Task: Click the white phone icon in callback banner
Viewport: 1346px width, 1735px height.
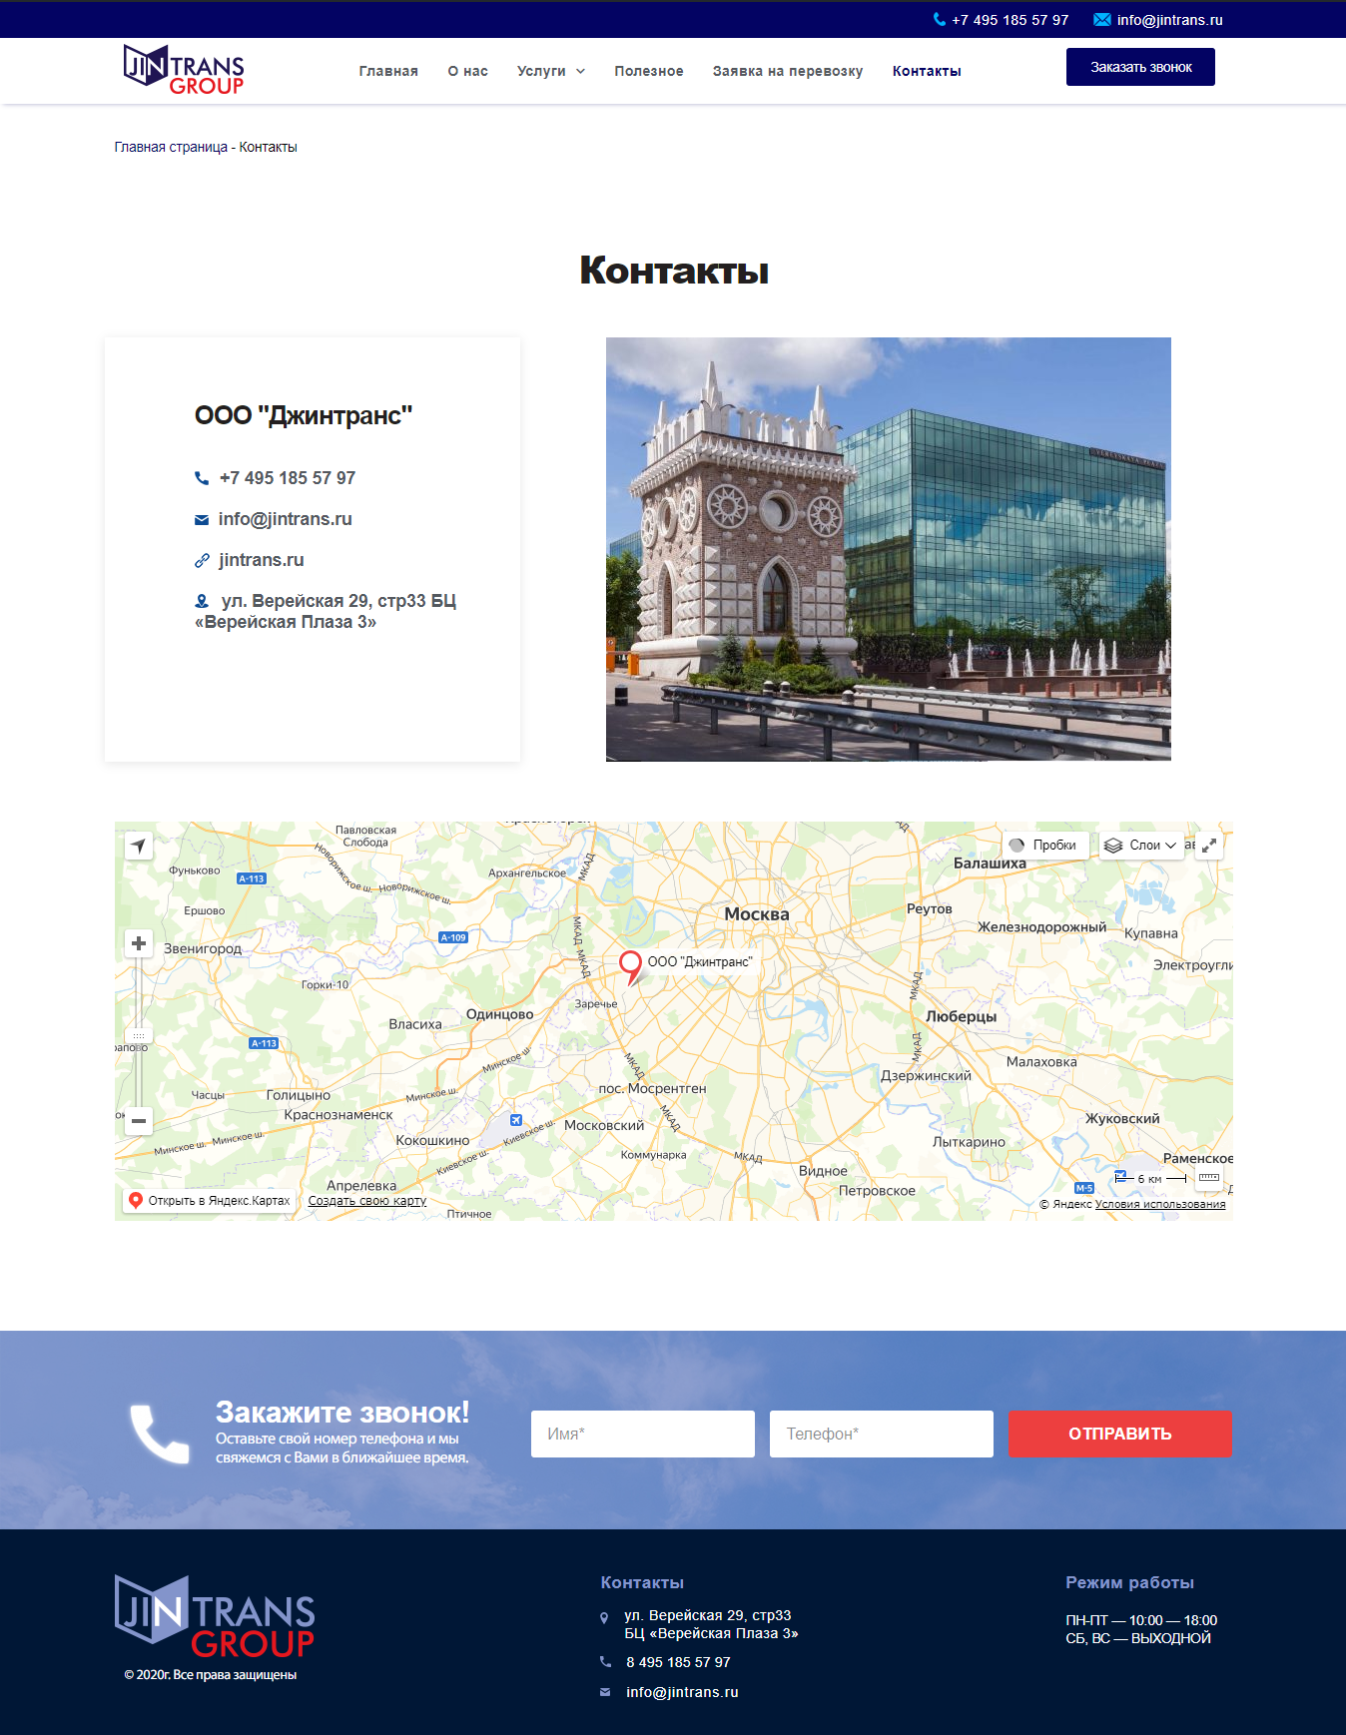Action: coord(160,1435)
